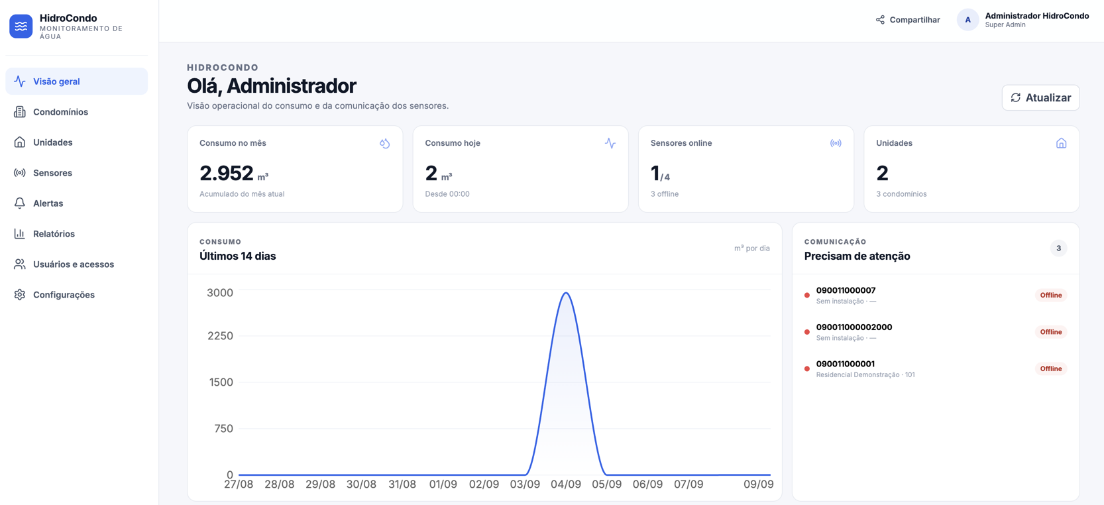Screen dimensions: 1104x505
Task: Click the 'Últimos 14 dias' chart title
Action: coord(238,256)
